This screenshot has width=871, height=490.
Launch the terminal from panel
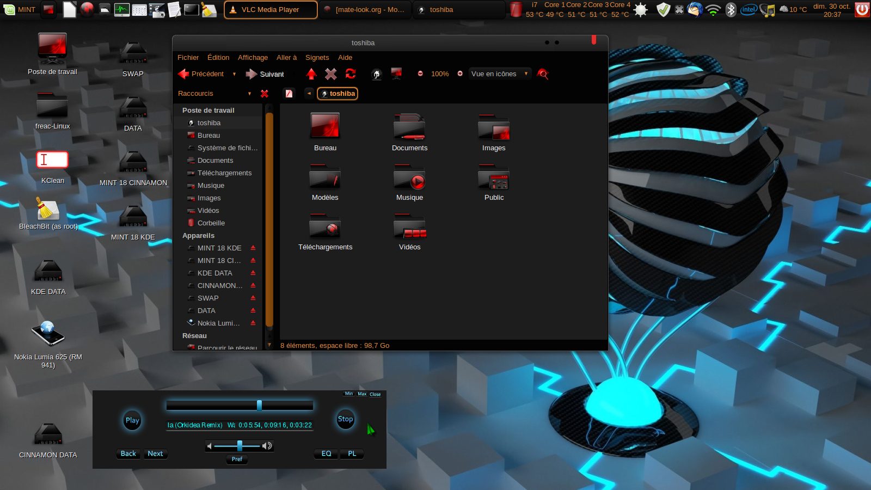click(192, 9)
